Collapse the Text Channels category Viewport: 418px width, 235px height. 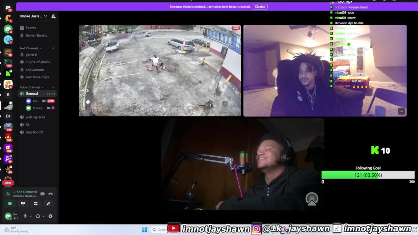[30, 48]
